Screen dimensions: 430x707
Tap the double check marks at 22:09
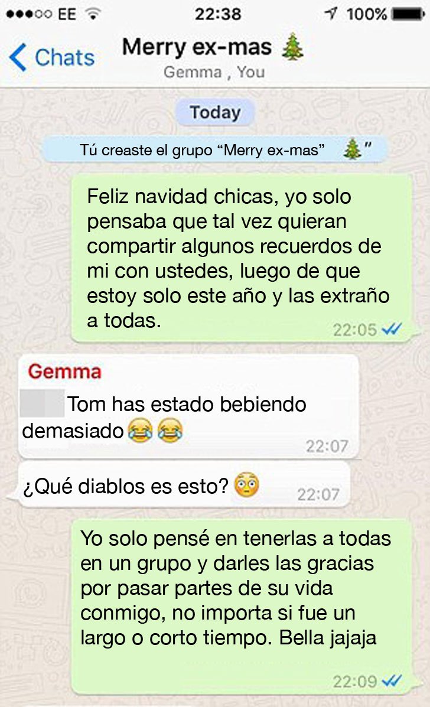coord(391,680)
